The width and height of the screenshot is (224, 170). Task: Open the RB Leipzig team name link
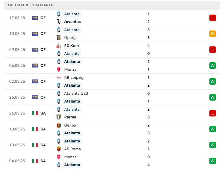click(74, 78)
